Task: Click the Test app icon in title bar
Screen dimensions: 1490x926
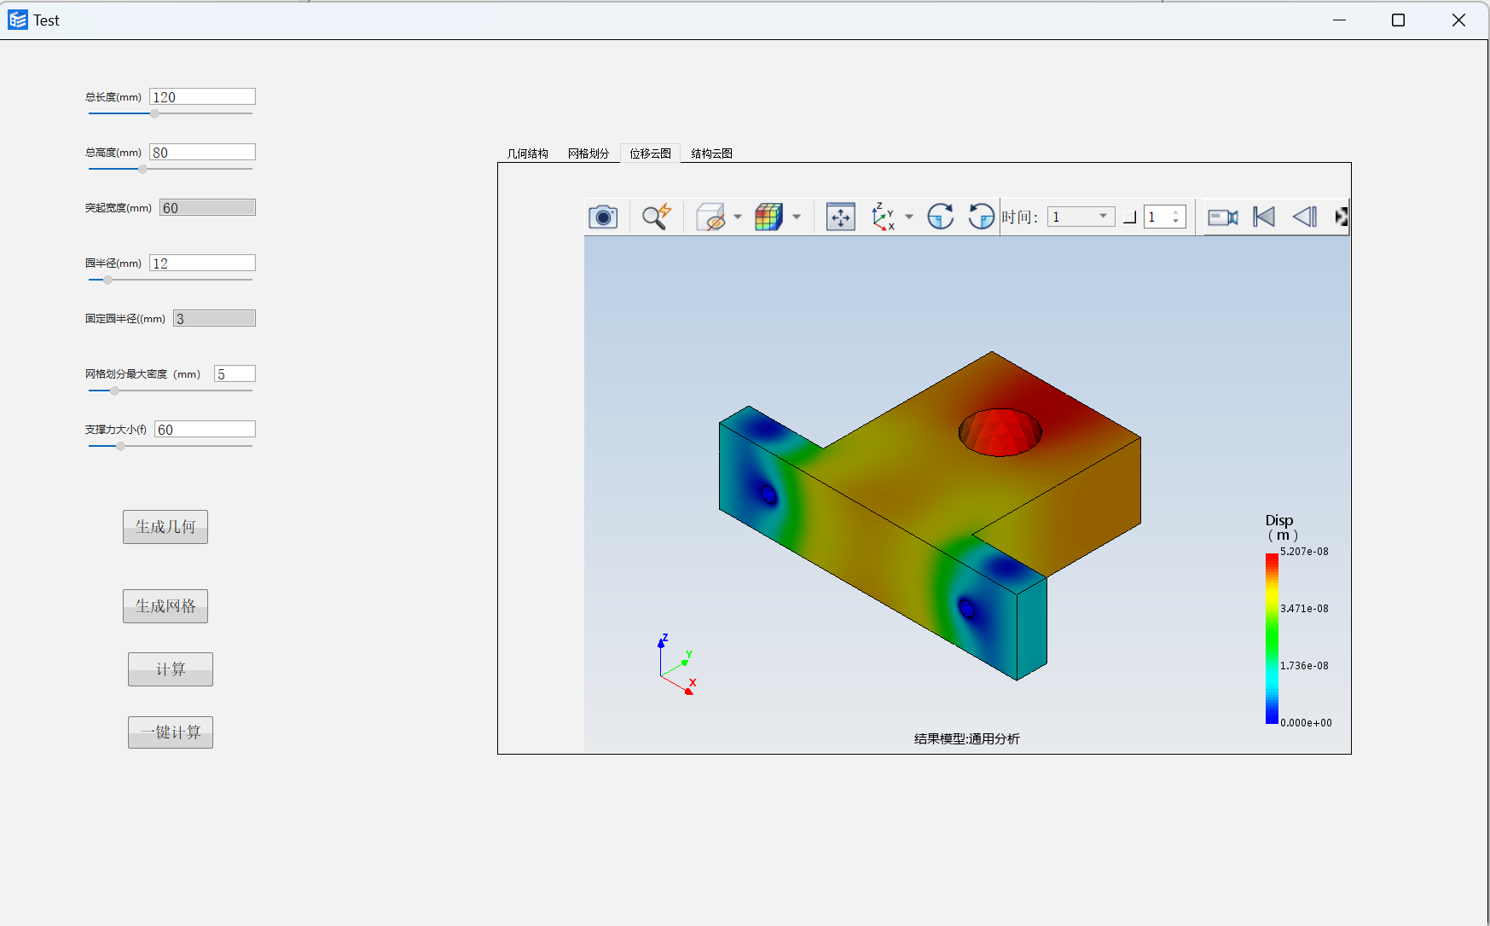Action: (18, 20)
